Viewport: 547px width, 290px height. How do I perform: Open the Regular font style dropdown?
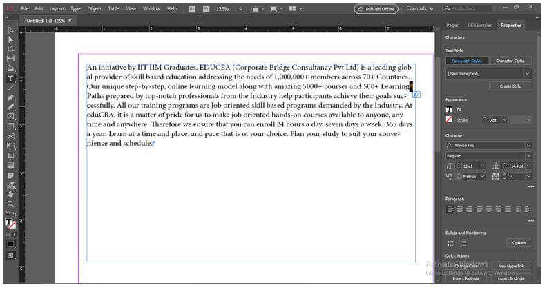tap(528, 156)
